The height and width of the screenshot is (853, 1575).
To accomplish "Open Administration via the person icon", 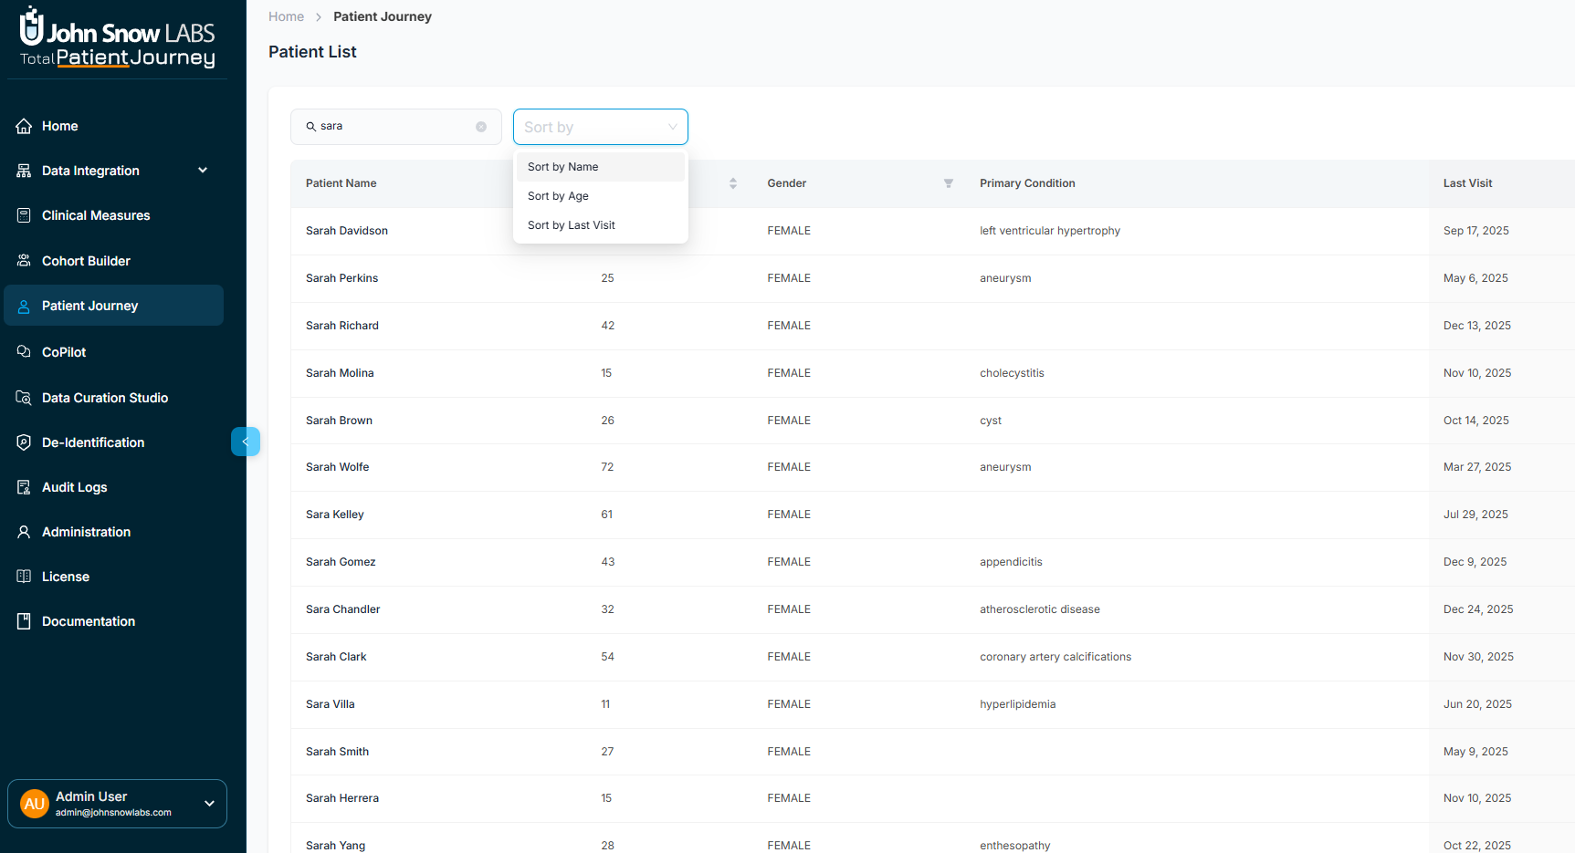I will pos(24,532).
